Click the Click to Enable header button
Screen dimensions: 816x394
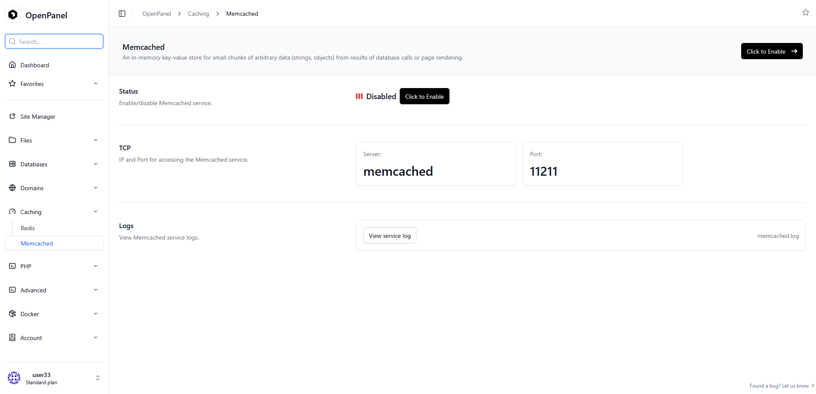click(771, 51)
